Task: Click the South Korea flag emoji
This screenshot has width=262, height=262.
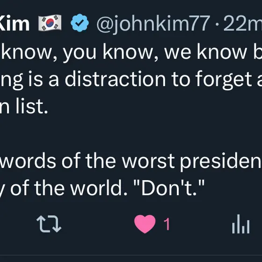Action: click(x=50, y=23)
